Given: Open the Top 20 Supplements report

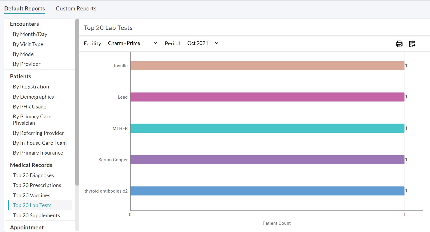Looking at the screenshot, I should pos(36,215).
